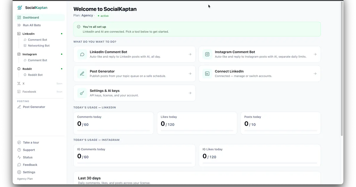Click the Likes today progress bar
356x187 pixels.
197,130
